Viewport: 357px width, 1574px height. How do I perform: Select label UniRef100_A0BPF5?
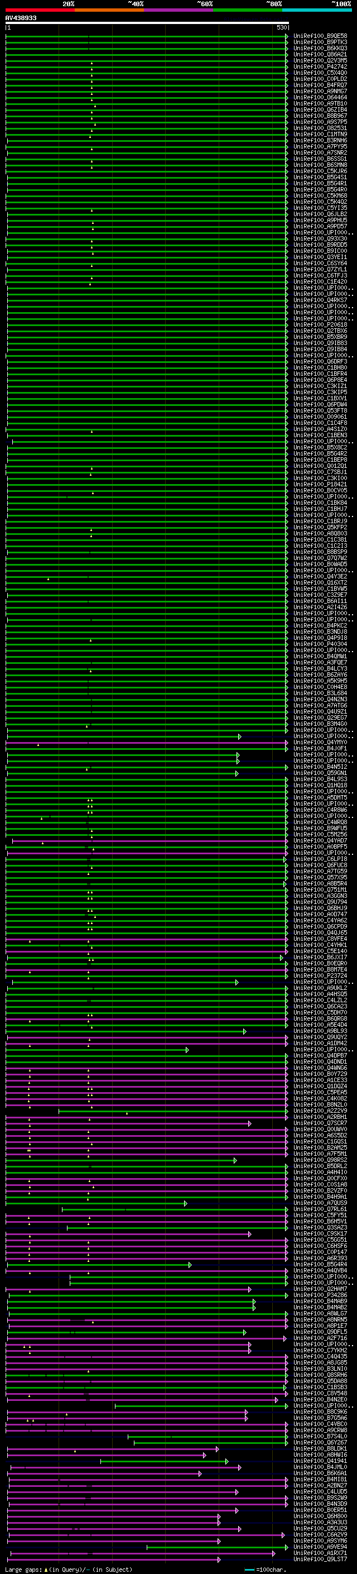[x=320, y=847]
